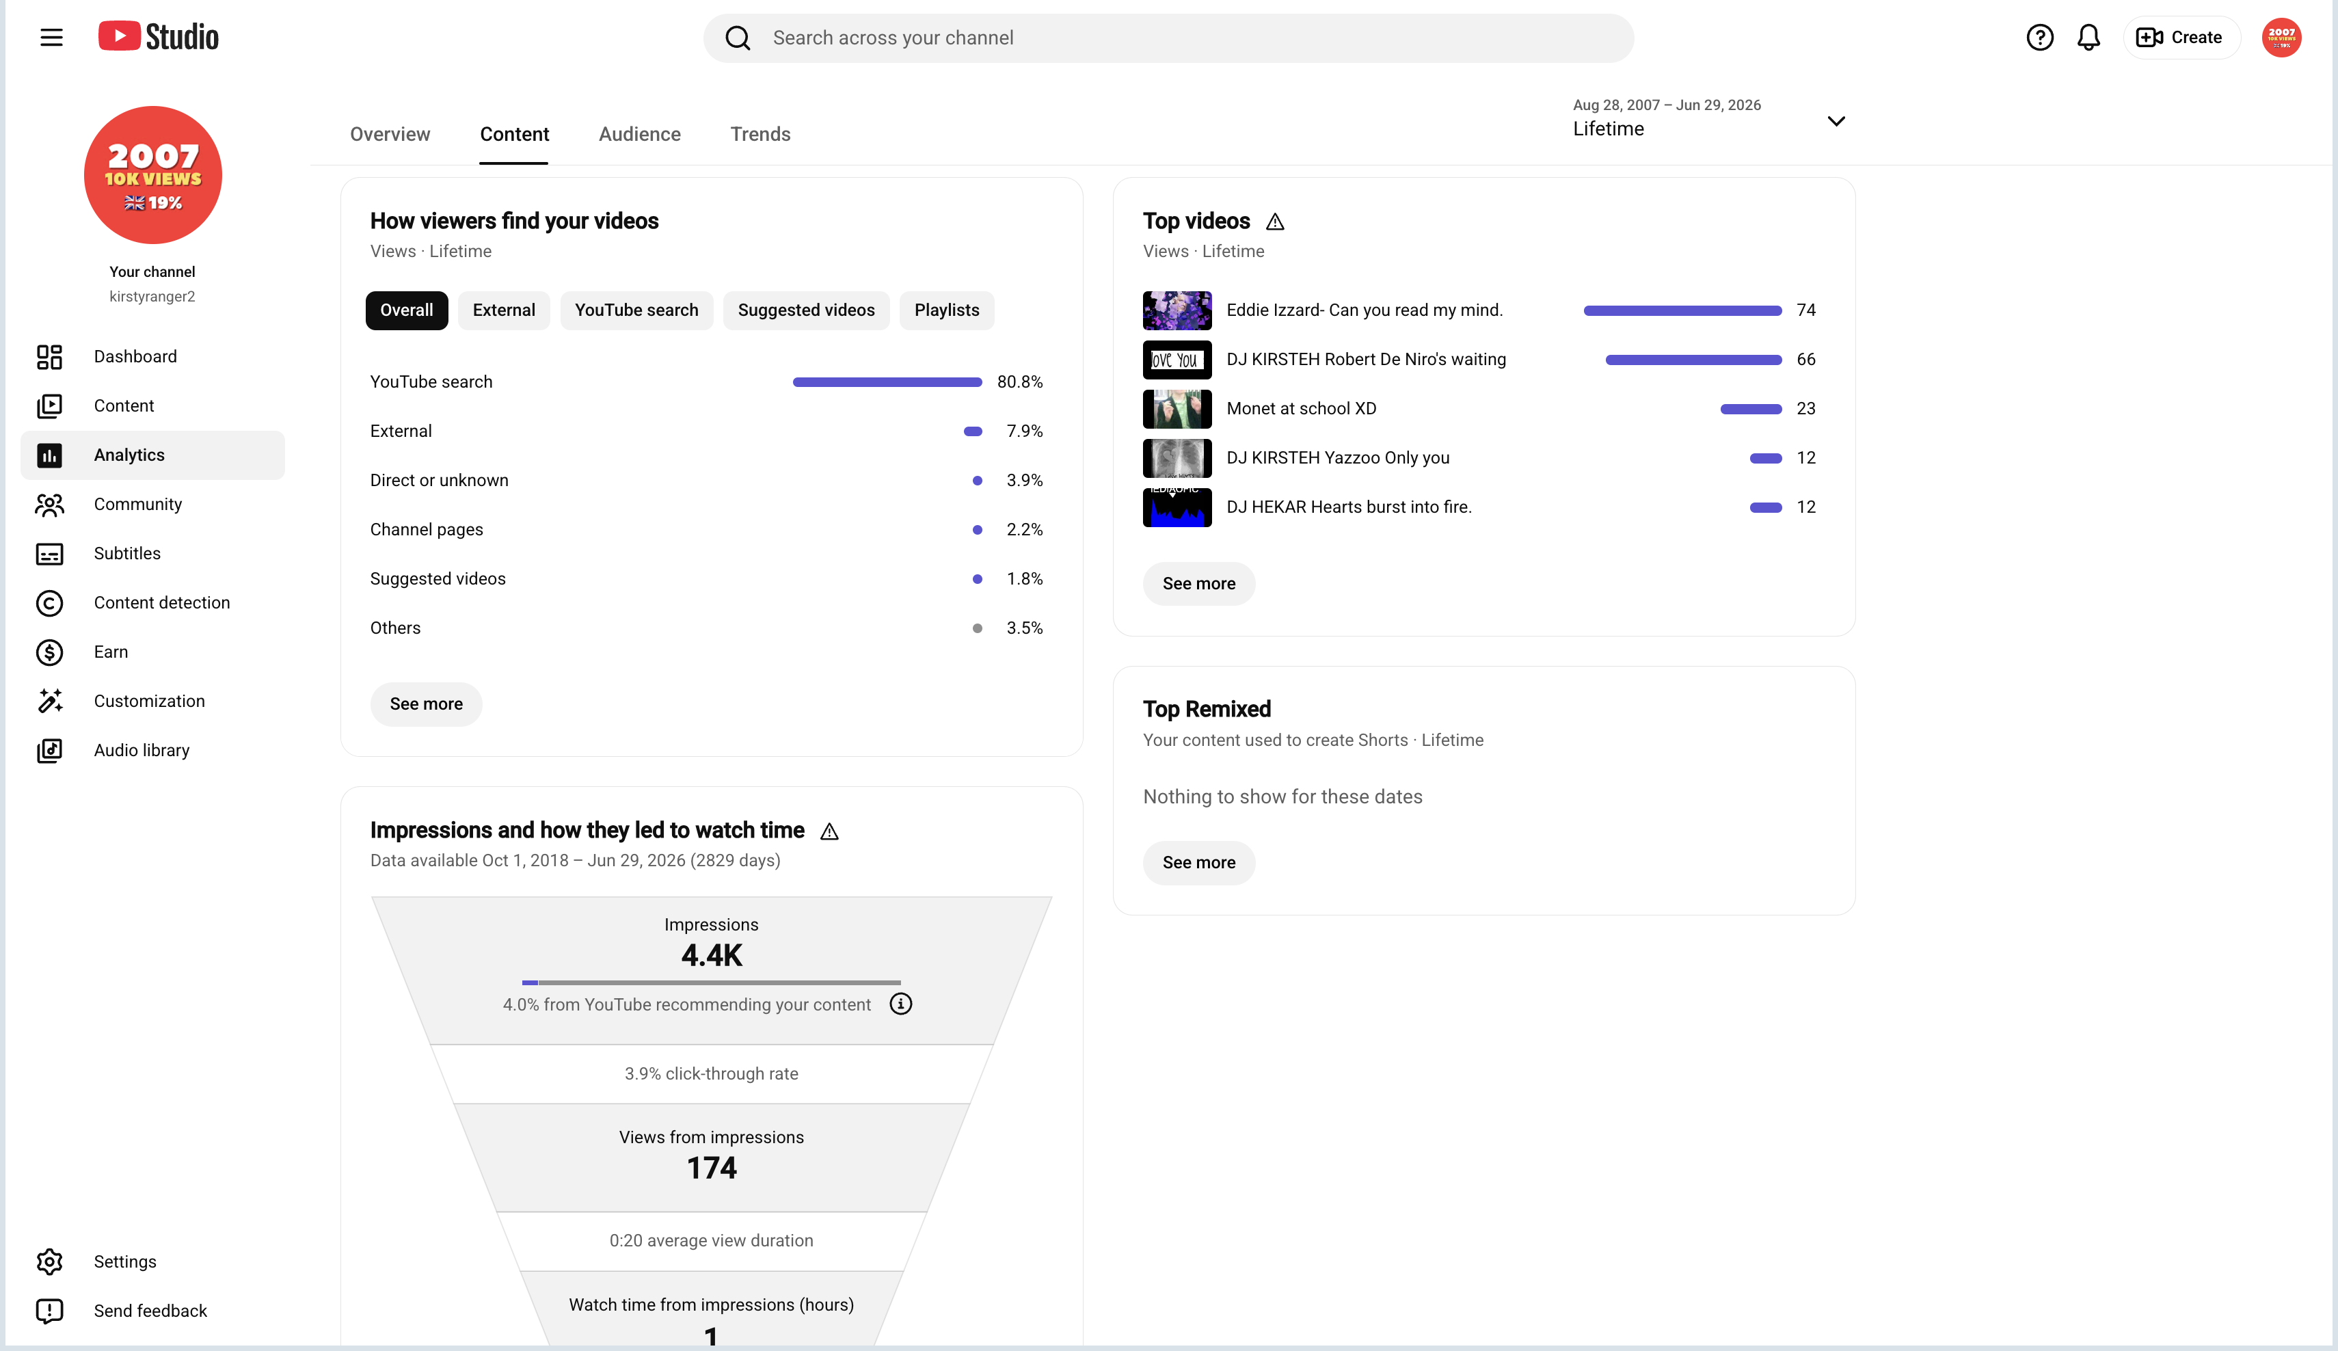The image size is (2338, 1351).
Task: Switch to the Content analytics tab
Action: pos(514,133)
